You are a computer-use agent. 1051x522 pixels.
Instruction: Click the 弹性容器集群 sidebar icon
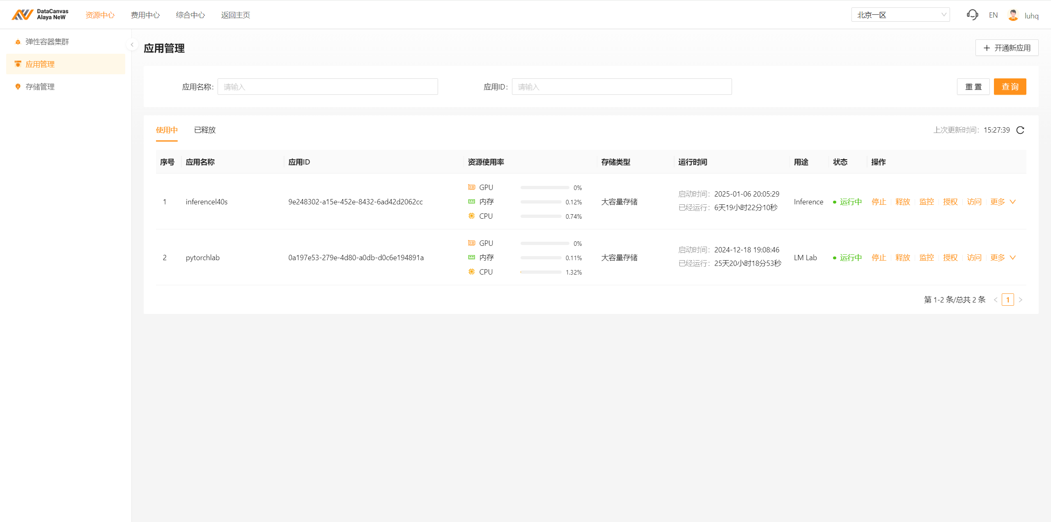(x=18, y=42)
